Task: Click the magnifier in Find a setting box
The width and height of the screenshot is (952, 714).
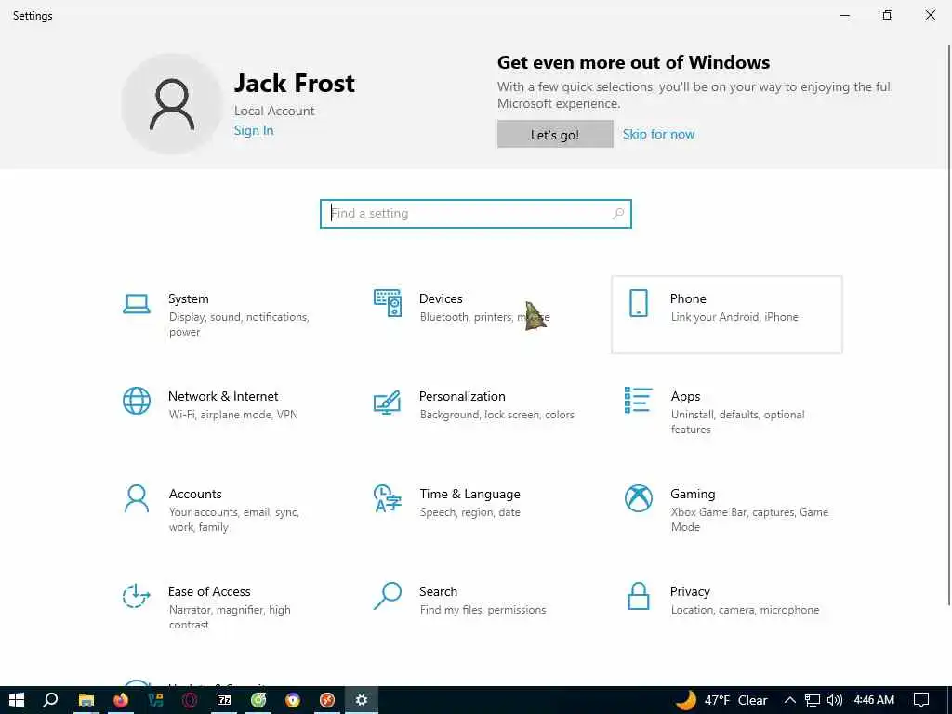Action: click(618, 214)
